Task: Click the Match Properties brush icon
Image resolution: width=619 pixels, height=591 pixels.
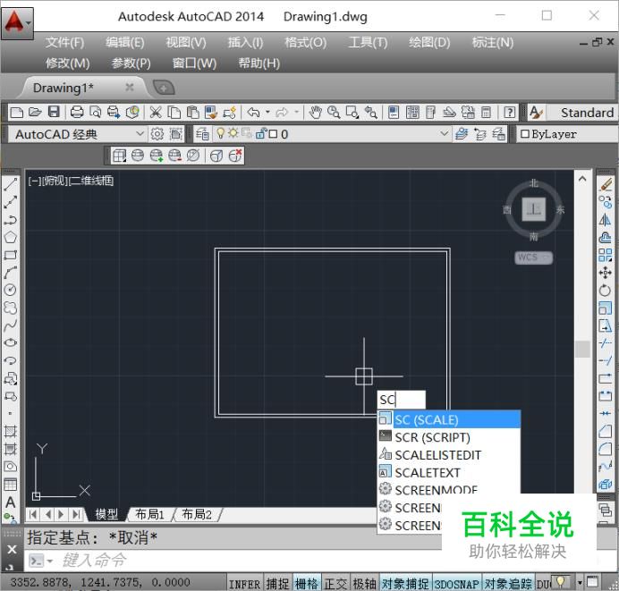Action: [211, 113]
